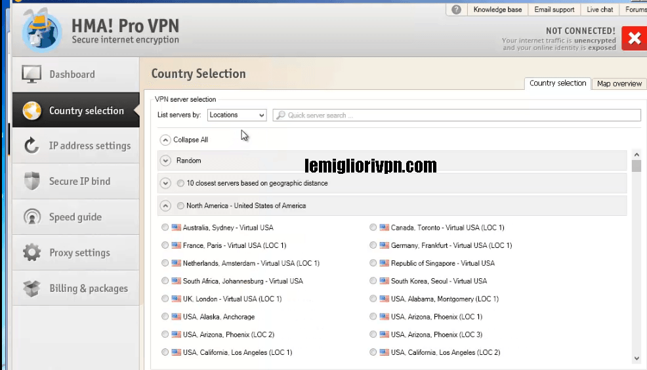647x370 pixels.
Task: Open Dashboard in the sidebar
Action: pos(76,74)
